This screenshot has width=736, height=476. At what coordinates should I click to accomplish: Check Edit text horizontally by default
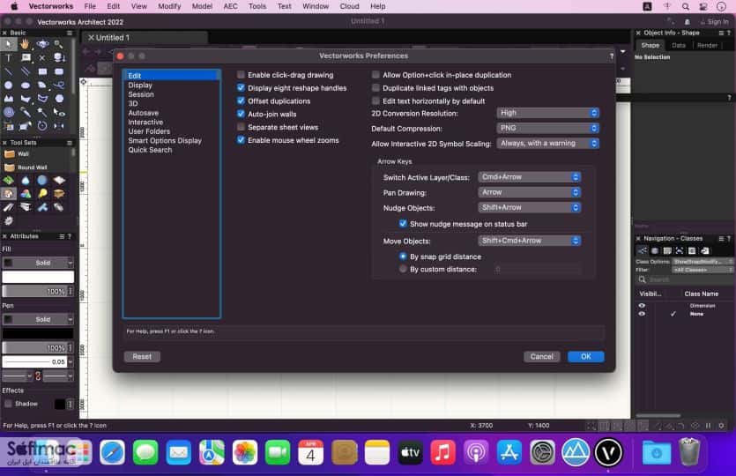(x=375, y=100)
